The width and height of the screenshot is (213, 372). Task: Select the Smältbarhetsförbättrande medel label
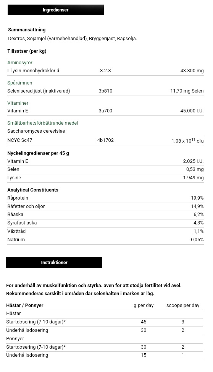(x=43, y=123)
